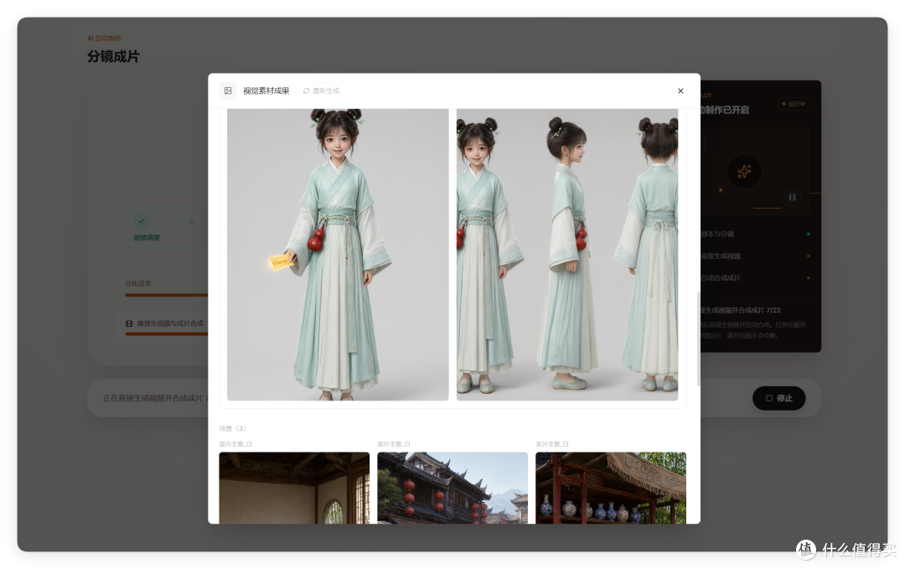Toggle the eye icon on 剧情摘要 card
905x569 pixels.
(x=192, y=221)
